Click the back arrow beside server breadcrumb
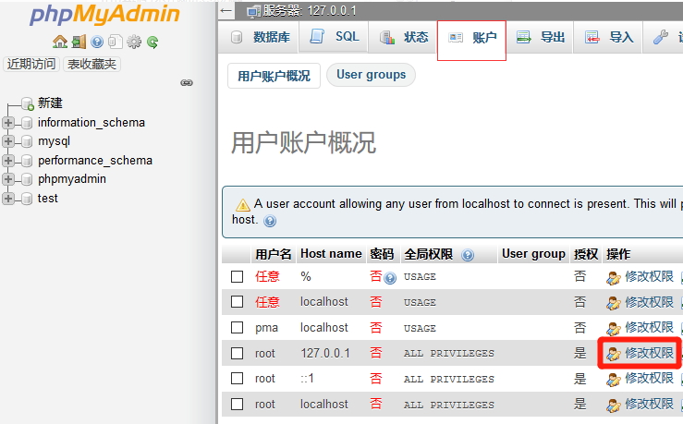 tap(226, 10)
